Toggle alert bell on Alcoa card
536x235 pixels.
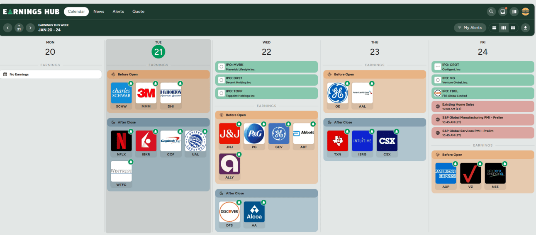pos(264,202)
